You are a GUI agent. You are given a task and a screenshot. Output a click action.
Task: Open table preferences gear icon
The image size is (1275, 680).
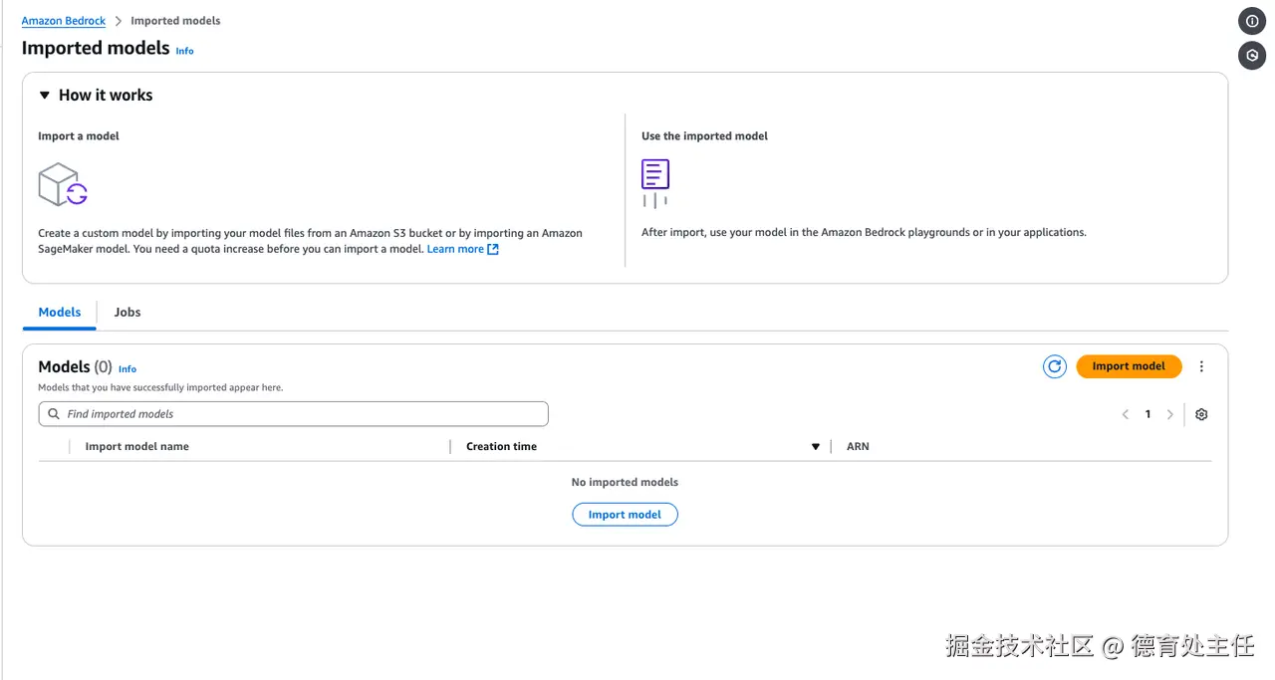pyautogui.click(x=1201, y=414)
